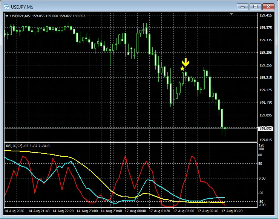Click the USDJPY chart window icon
Viewport: 279px width, 219px height.
pyautogui.click(x=6, y=7)
